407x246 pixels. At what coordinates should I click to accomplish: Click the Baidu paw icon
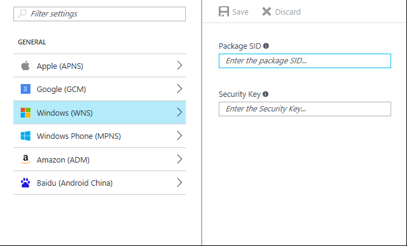26,183
